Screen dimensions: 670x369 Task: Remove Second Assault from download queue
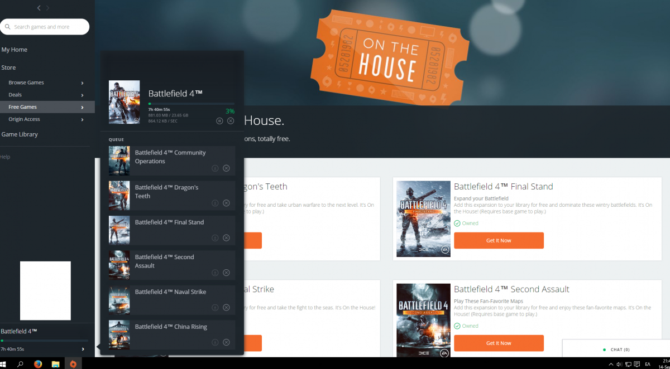point(226,273)
